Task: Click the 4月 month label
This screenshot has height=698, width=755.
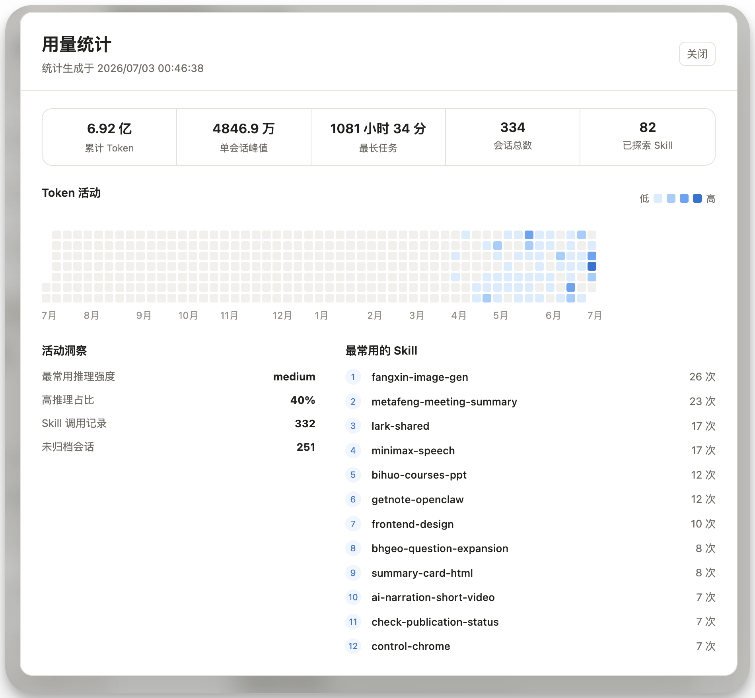Action: coord(459,316)
